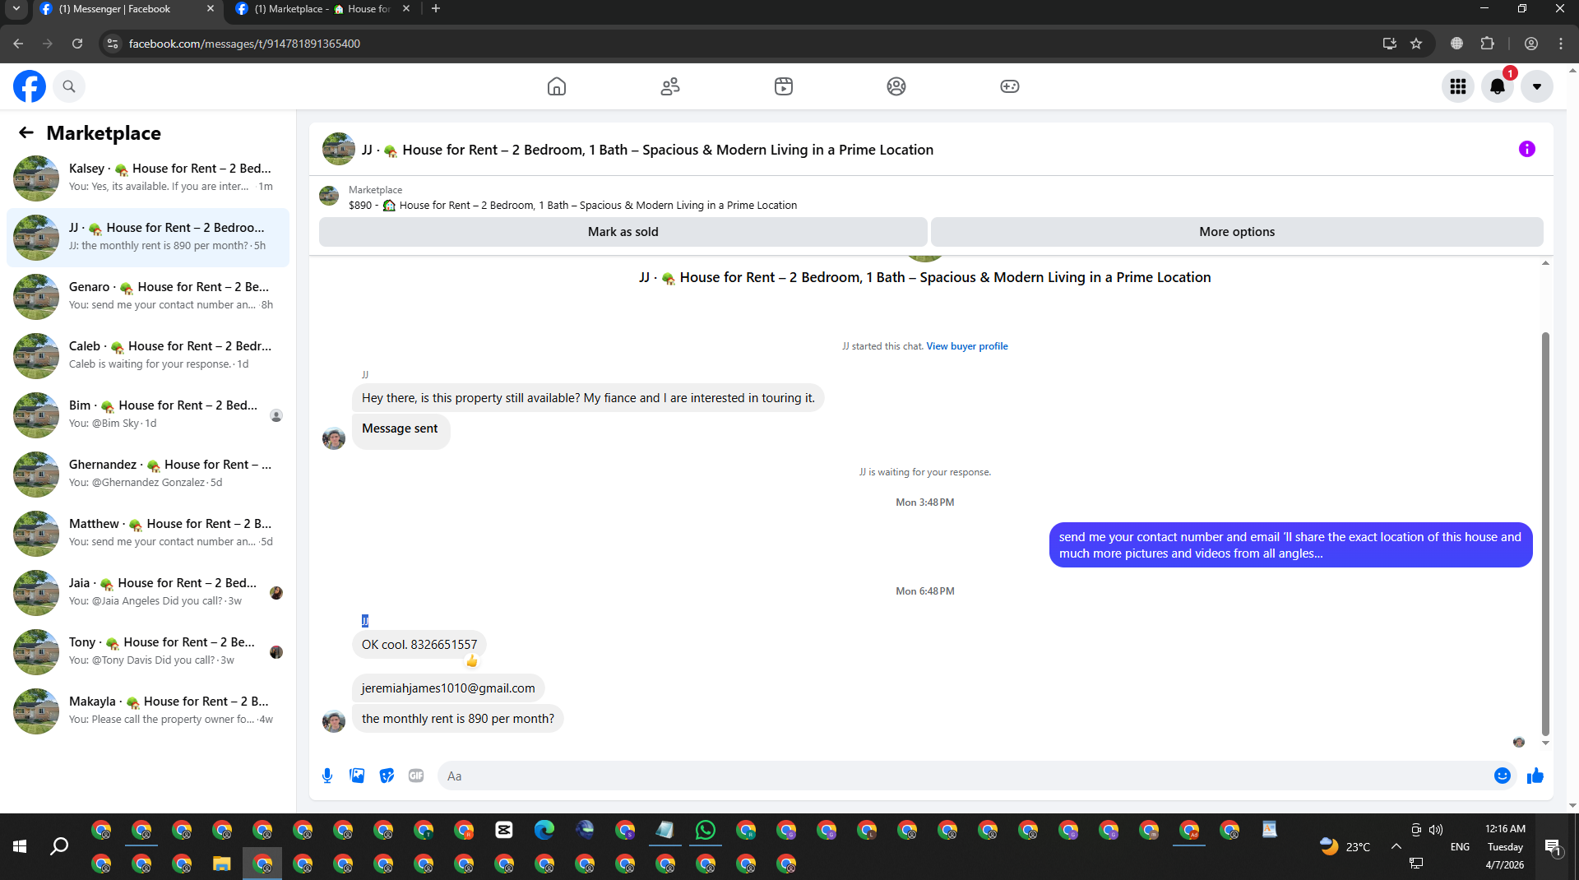Click the address bar URL
Viewport: 1579px width, 880px height.
tap(244, 44)
